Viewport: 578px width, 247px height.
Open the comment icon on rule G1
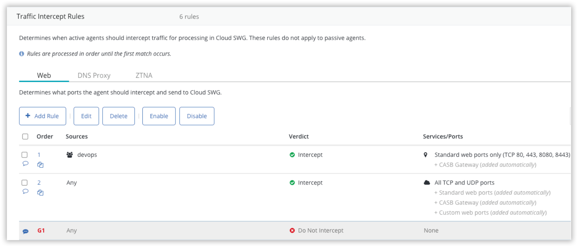click(x=26, y=231)
